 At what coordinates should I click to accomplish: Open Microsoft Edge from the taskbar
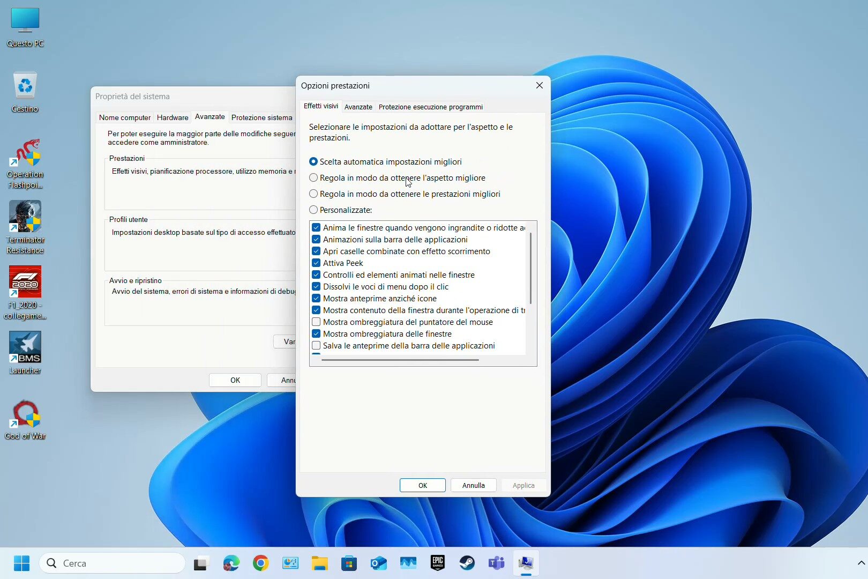pos(231,563)
